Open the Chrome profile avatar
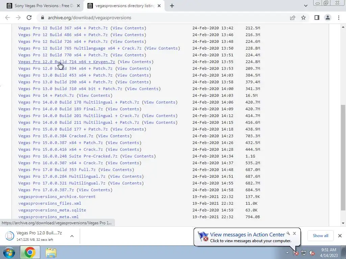 [328, 18]
